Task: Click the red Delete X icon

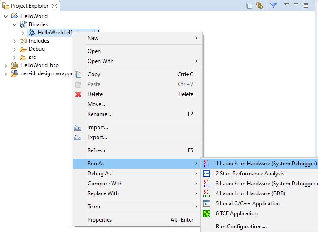Action: (78, 94)
